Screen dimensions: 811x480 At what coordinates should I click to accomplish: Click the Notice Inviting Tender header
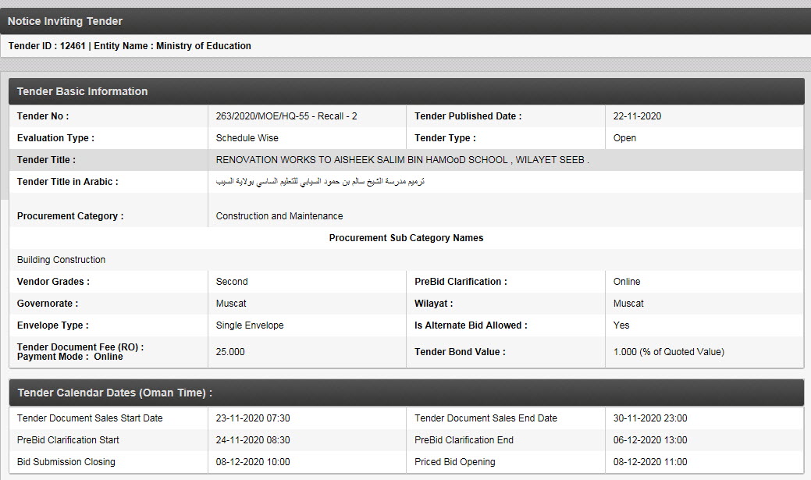[65, 21]
